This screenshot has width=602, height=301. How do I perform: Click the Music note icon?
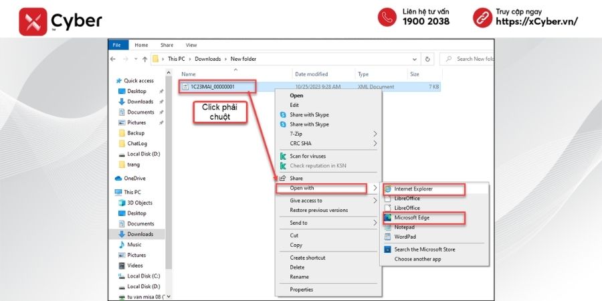(122, 245)
